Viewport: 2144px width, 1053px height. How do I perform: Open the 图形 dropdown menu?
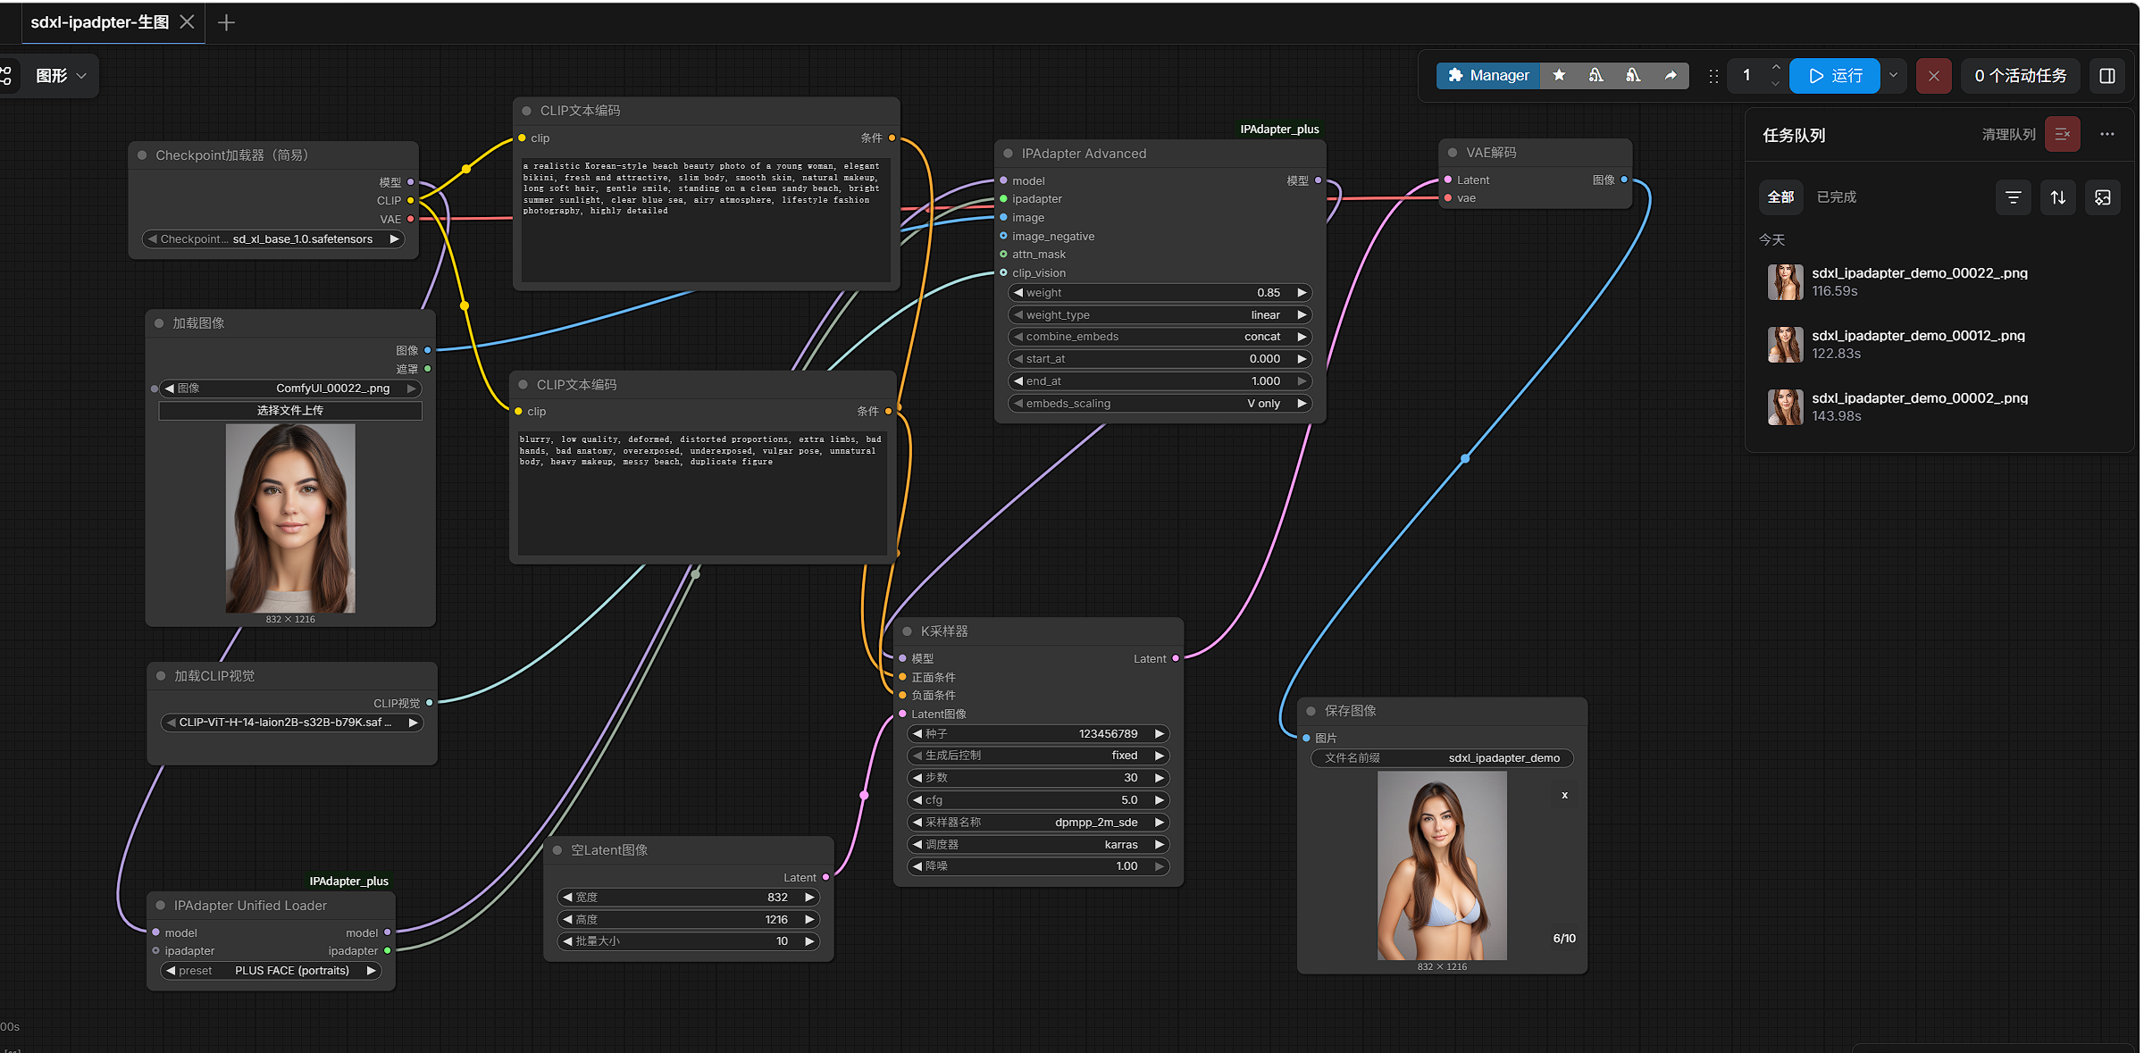pyautogui.click(x=61, y=76)
